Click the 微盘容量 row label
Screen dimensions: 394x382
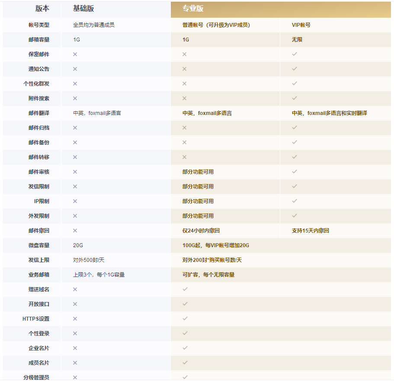point(39,245)
